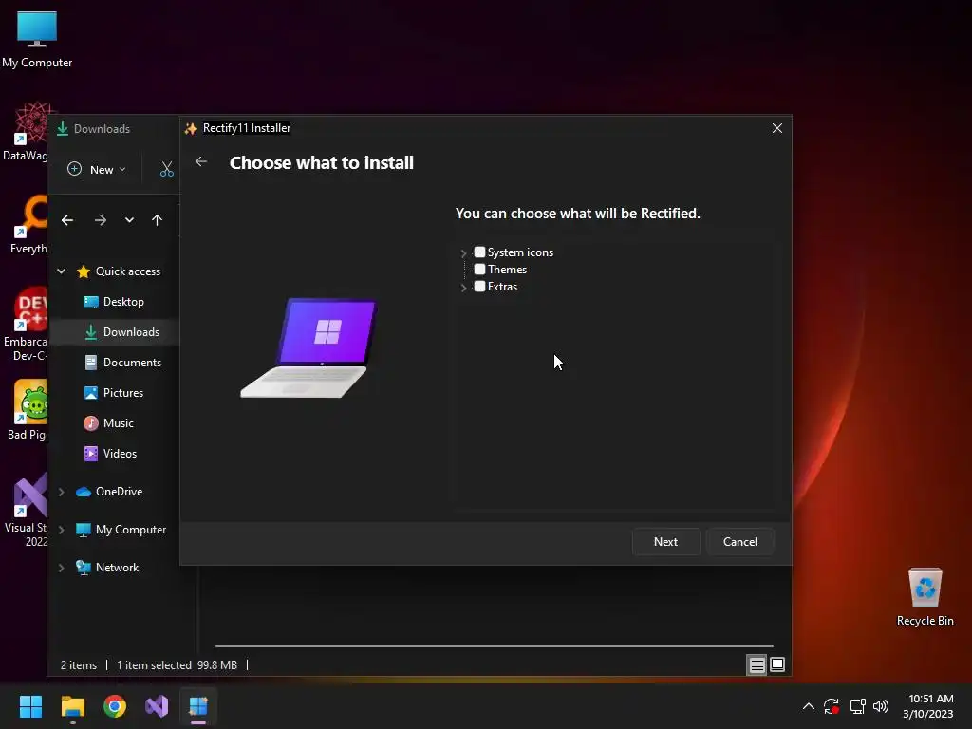
Task: Expand the Network node
Action: (62, 568)
